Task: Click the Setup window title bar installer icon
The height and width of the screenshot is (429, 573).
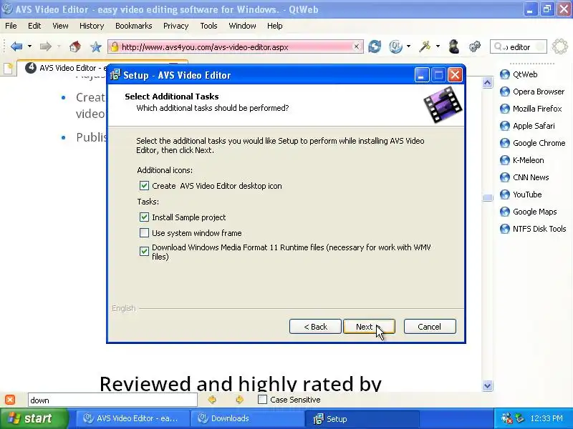Action: pos(115,75)
